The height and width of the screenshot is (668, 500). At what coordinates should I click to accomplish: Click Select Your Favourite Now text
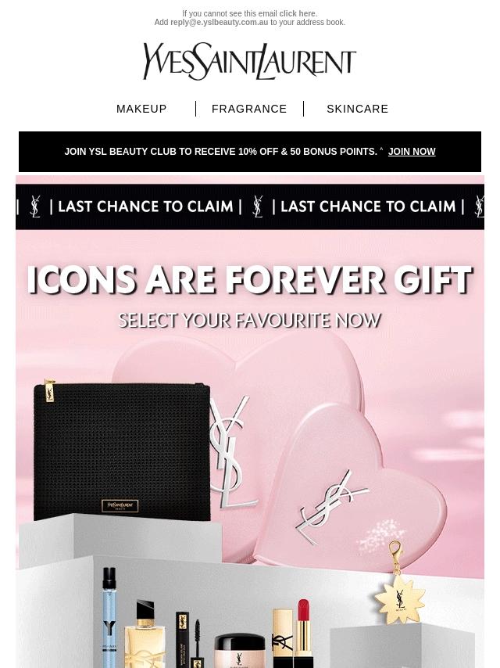249,321
